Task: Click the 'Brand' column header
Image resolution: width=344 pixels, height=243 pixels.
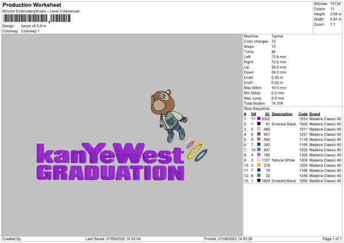Action: (x=315, y=114)
